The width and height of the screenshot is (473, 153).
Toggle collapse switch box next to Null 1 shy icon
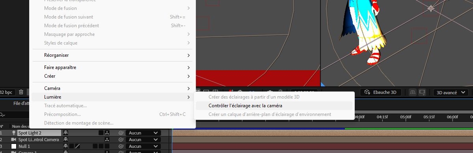(72, 146)
